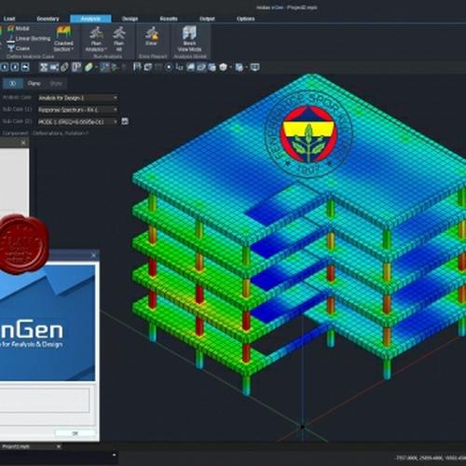Expand the Analysis Case dropdown
The image size is (466, 466).
click(x=77, y=98)
